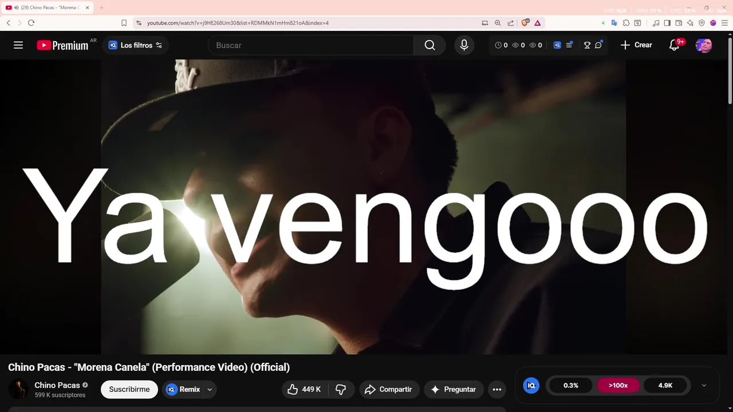Open the account avatar menu

(703, 45)
